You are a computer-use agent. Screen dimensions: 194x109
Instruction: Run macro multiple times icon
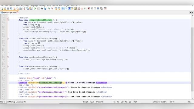tap(98, 8)
